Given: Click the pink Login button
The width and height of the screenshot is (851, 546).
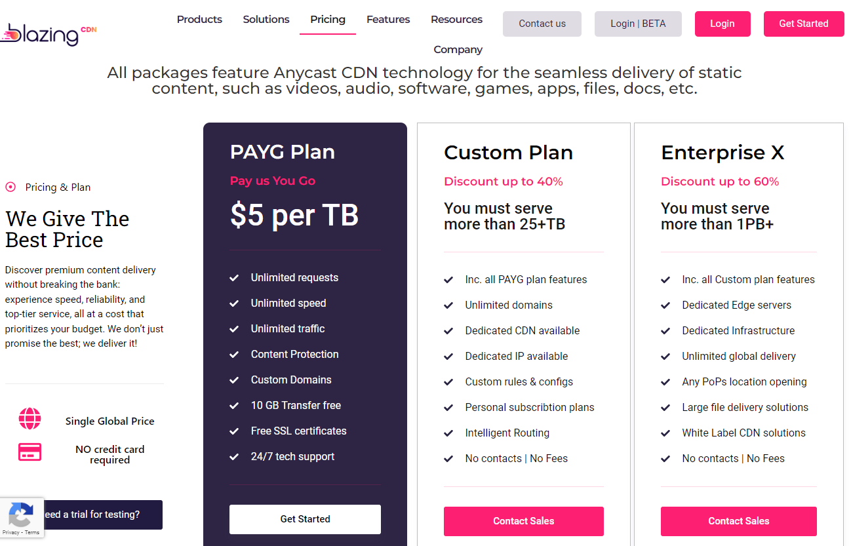Looking at the screenshot, I should click(x=722, y=24).
